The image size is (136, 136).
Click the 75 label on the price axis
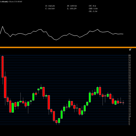point(129,125)
